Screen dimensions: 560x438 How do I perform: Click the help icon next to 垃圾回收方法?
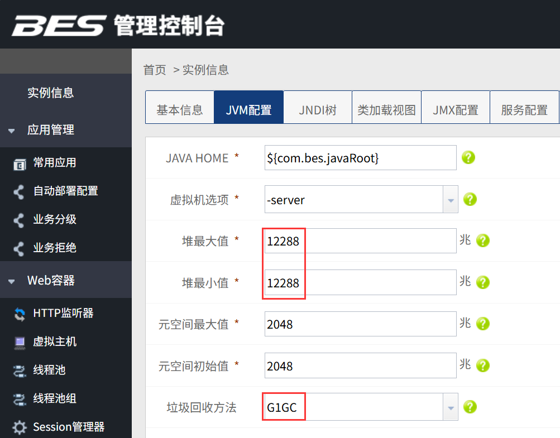[x=470, y=407]
